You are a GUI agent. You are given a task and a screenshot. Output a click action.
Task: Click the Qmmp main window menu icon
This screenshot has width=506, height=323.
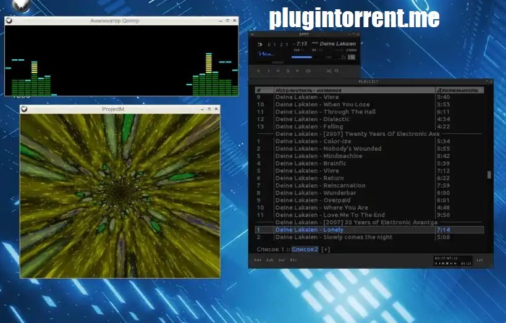click(252, 34)
